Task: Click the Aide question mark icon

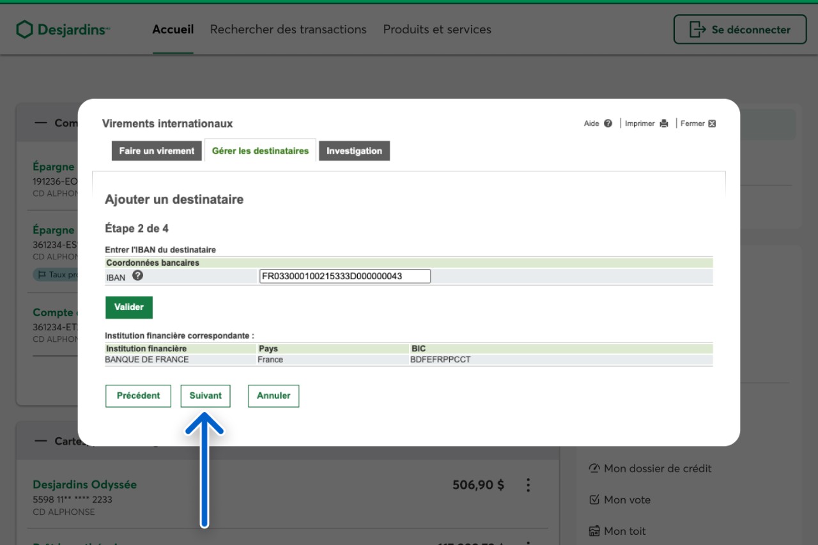Action: pos(608,123)
